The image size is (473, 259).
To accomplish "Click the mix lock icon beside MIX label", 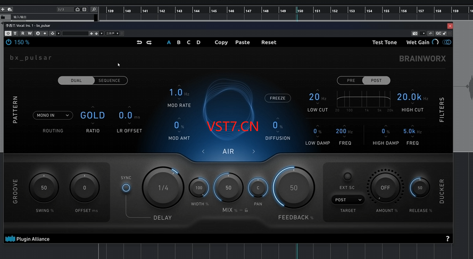I will [246, 210].
